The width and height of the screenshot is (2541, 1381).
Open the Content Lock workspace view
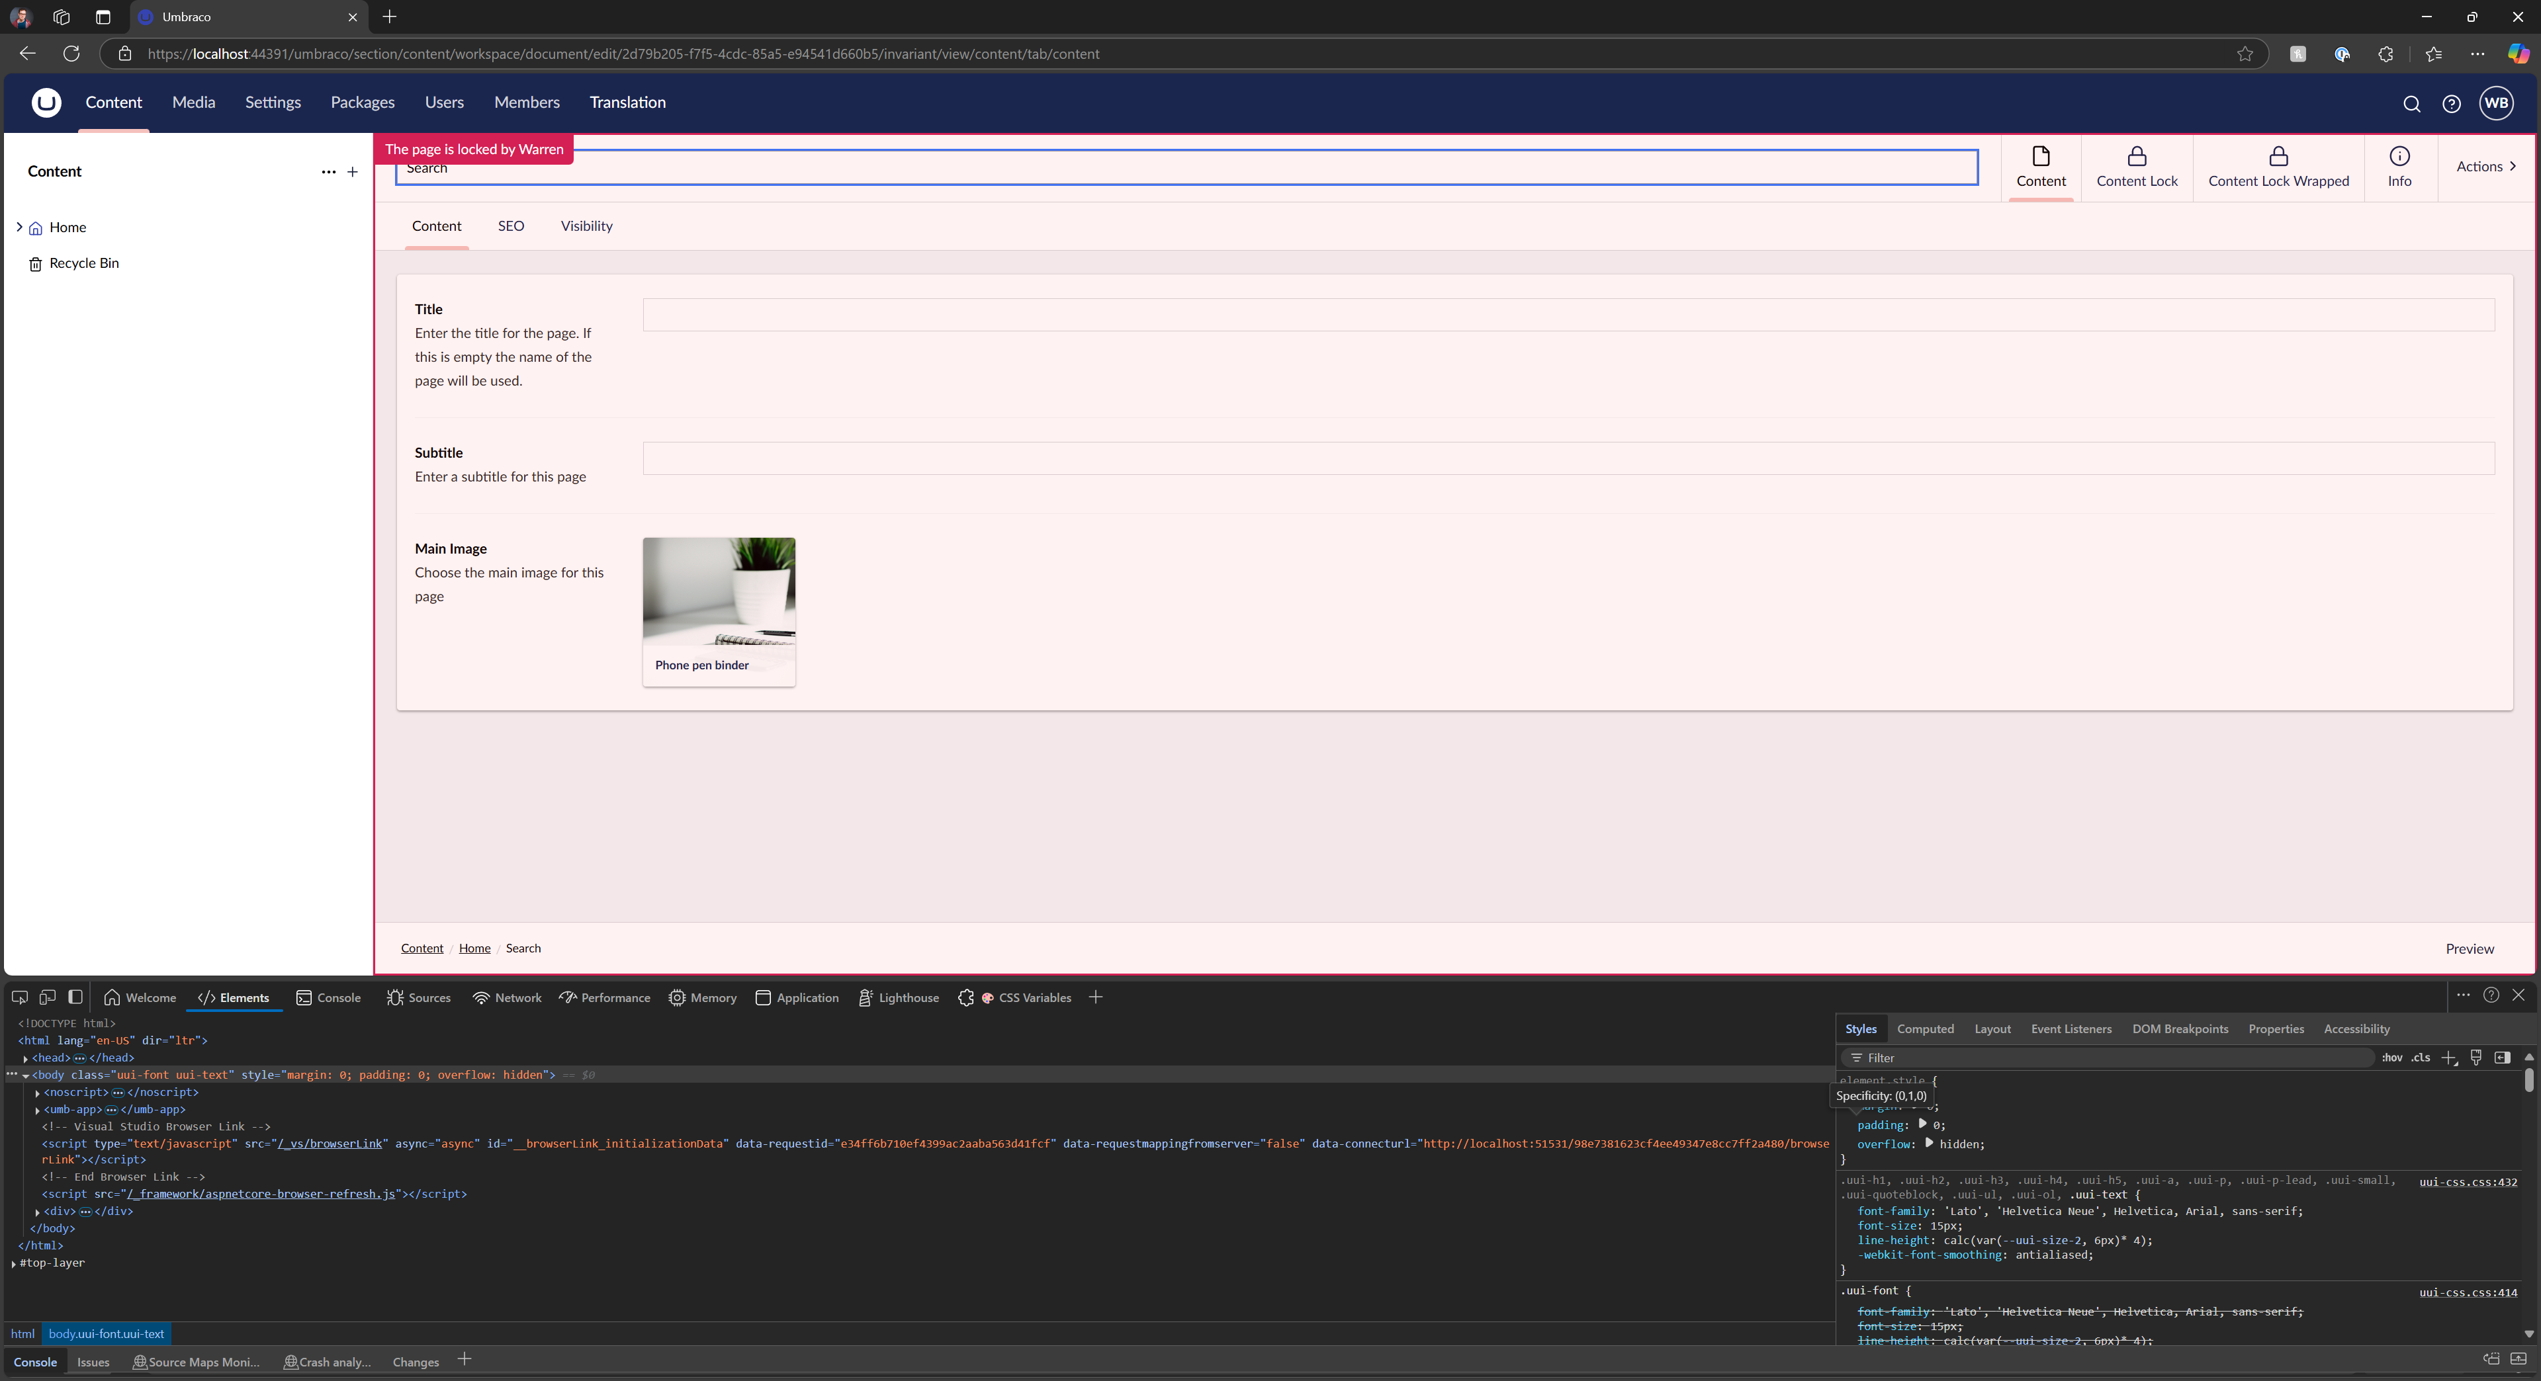click(x=2137, y=167)
